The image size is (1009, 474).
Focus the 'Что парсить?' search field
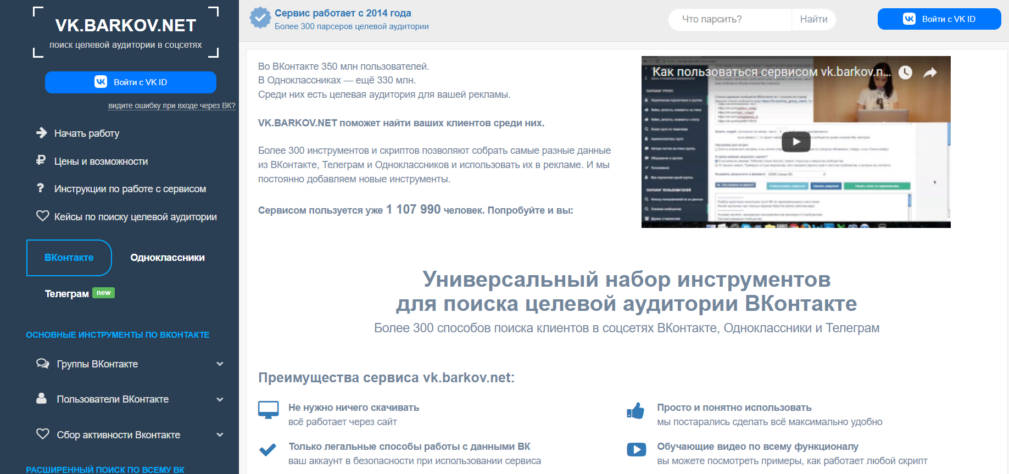(730, 19)
